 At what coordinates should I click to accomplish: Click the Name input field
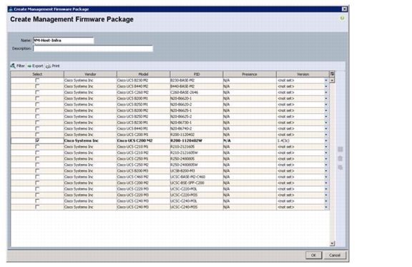click(x=64, y=41)
